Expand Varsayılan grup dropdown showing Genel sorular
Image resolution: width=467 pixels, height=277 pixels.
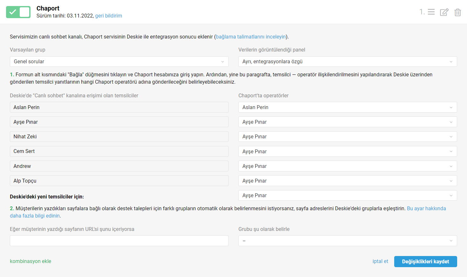pos(119,61)
